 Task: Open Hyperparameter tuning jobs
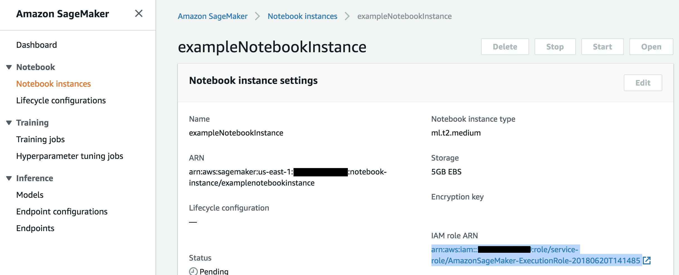[70, 156]
